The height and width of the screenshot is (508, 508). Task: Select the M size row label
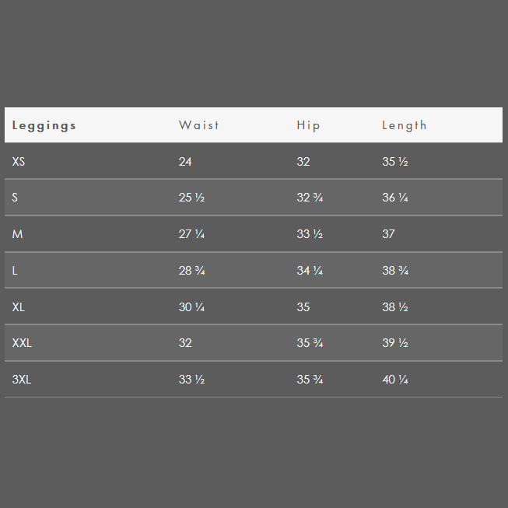[17, 234]
